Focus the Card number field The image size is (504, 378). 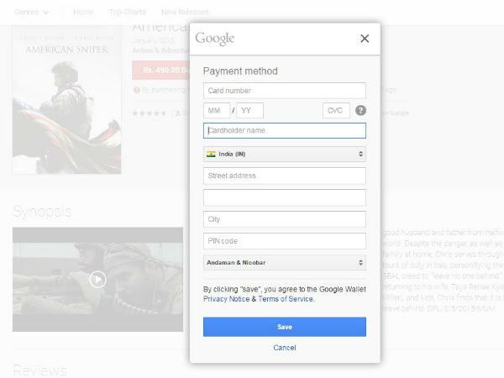tap(285, 91)
